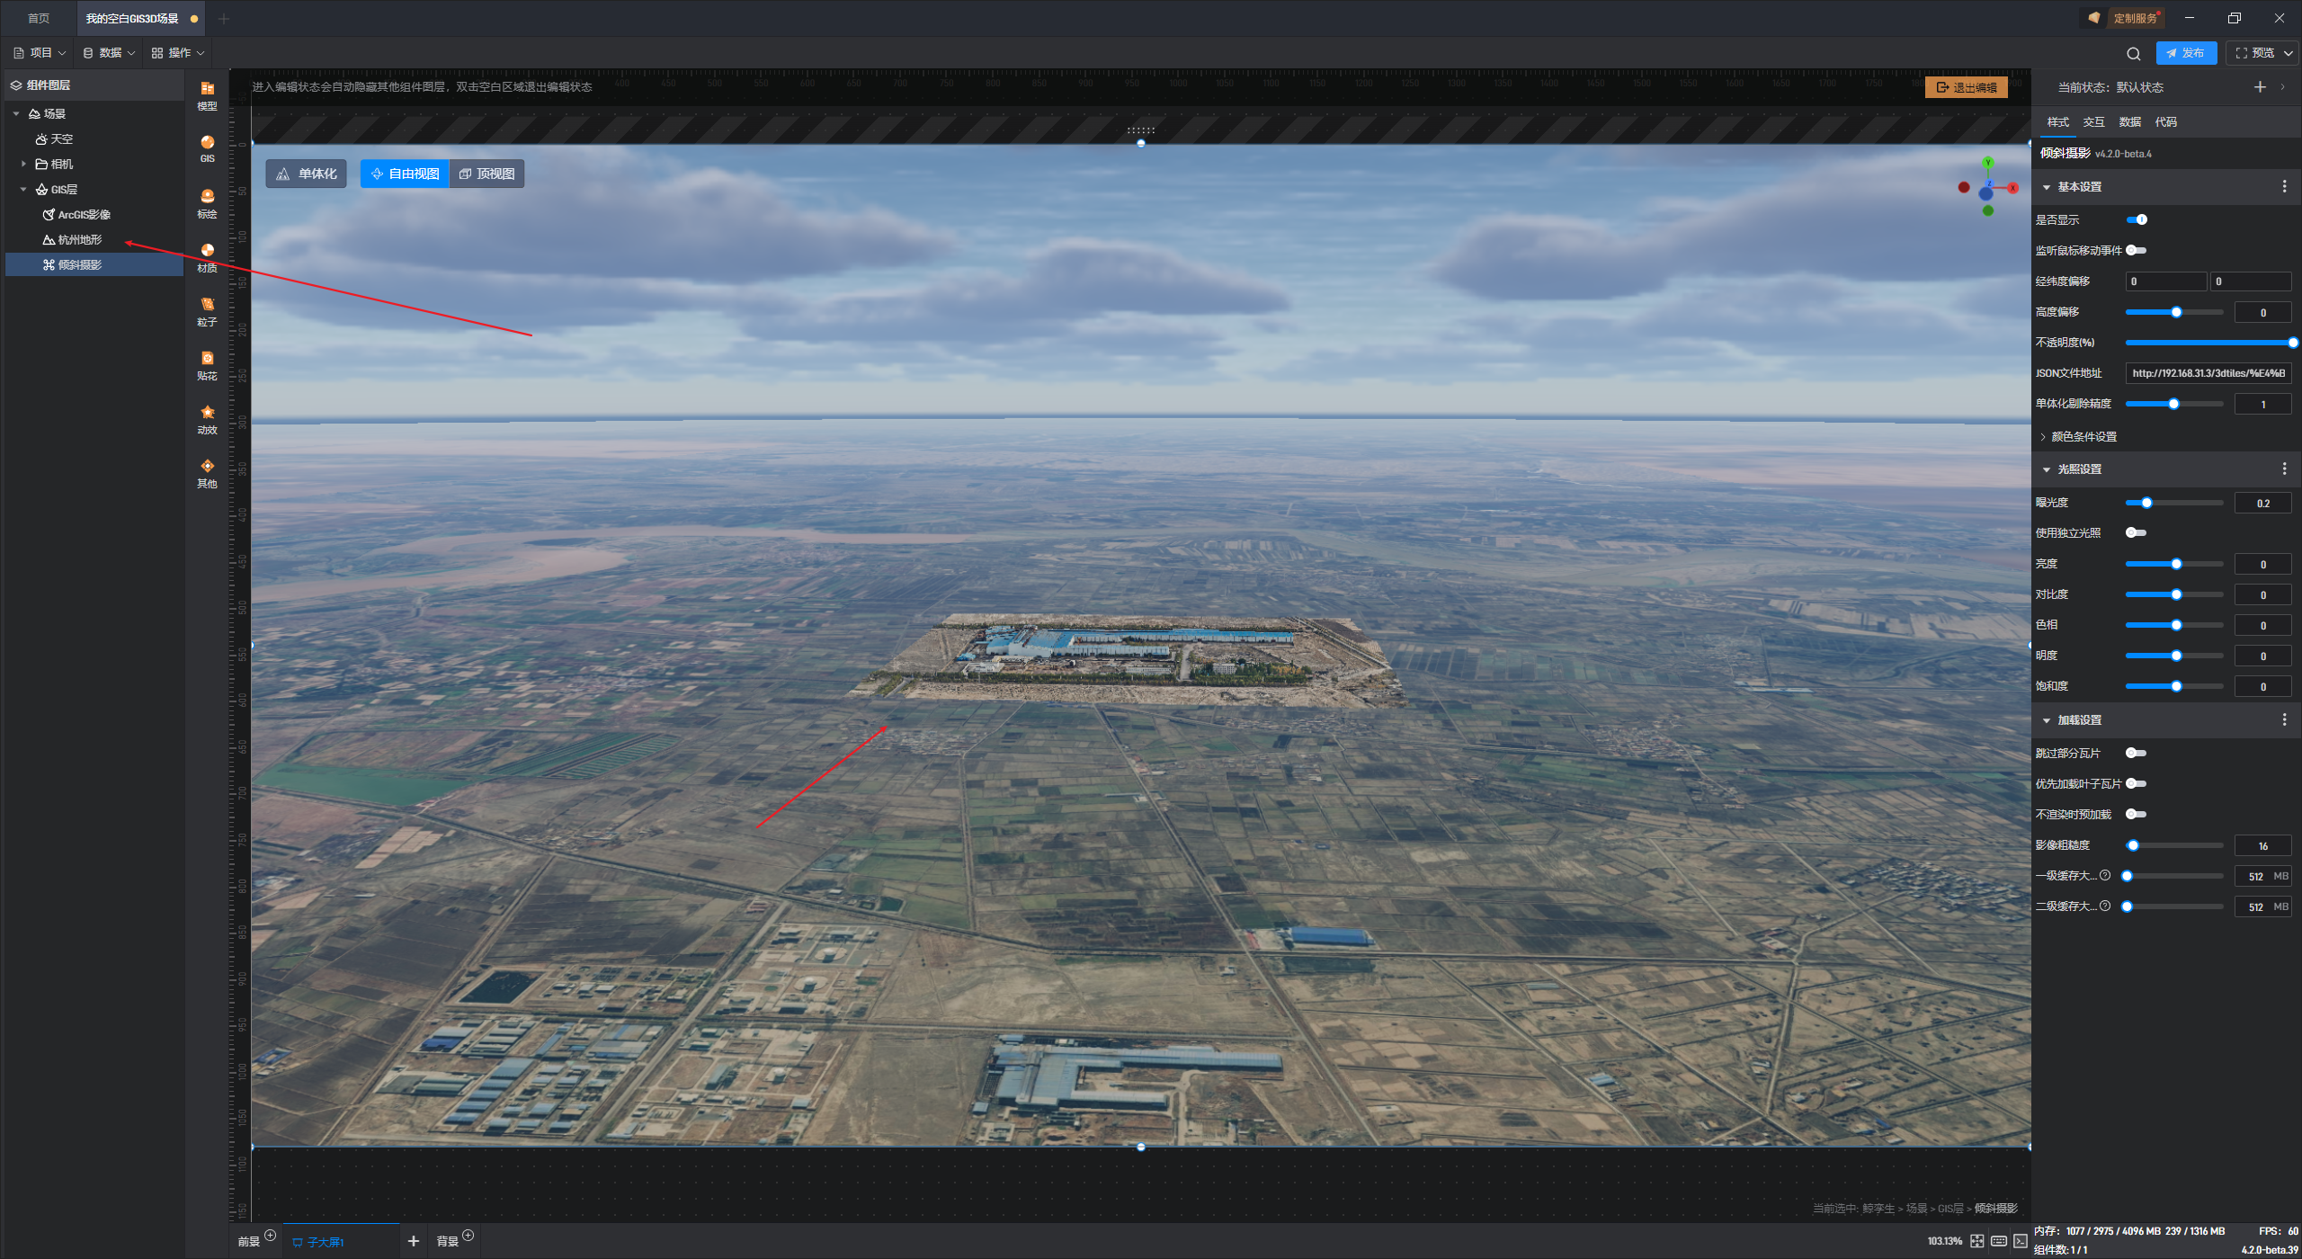Switch to the 交互 tab
The image size is (2302, 1259).
coord(2093,122)
